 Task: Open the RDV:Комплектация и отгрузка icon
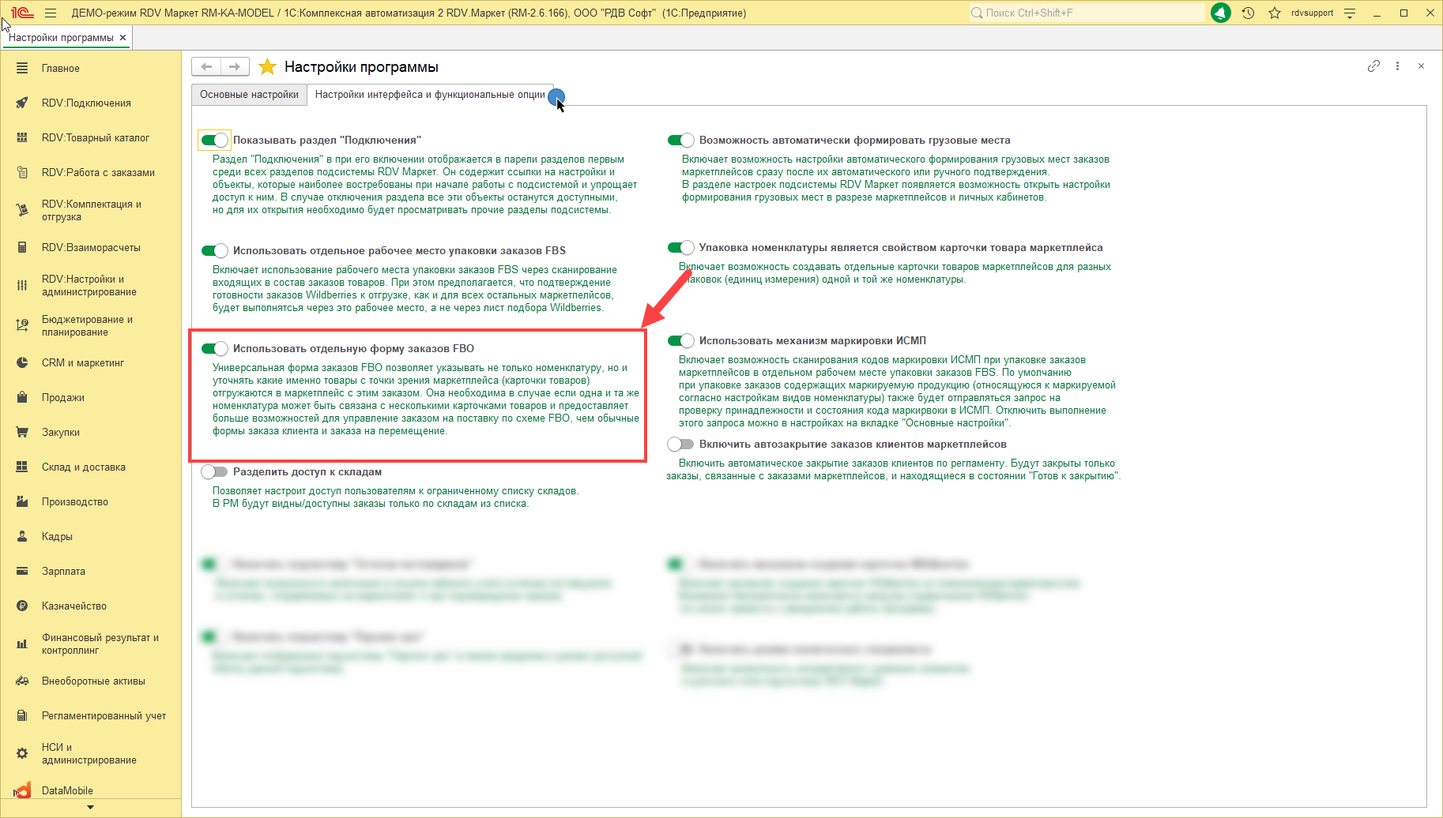pos(22,211)
